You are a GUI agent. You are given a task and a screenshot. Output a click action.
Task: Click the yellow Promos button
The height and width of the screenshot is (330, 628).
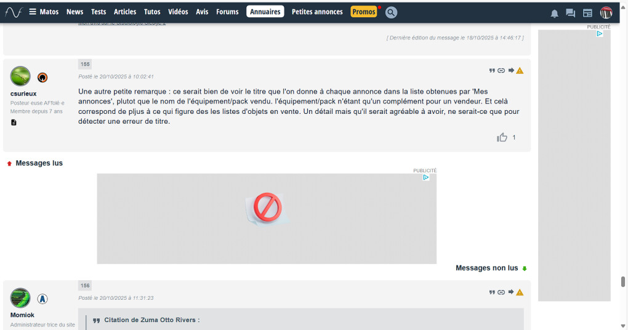[364, 12]
